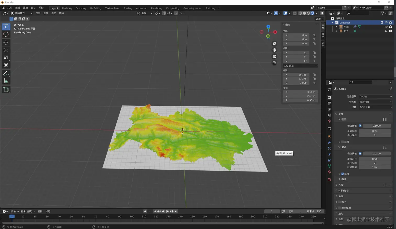Click the 最大采样 4096 value field
The width and height of the screenshot is (396, 229).
click(374, 159)
